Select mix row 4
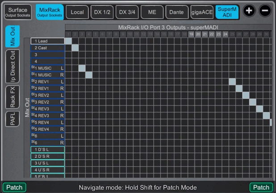Screen dimensions: 276x193 (48, 61)
